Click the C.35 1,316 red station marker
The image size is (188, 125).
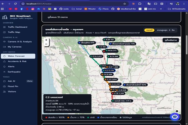pyautogui.click(x=118, y=93)
